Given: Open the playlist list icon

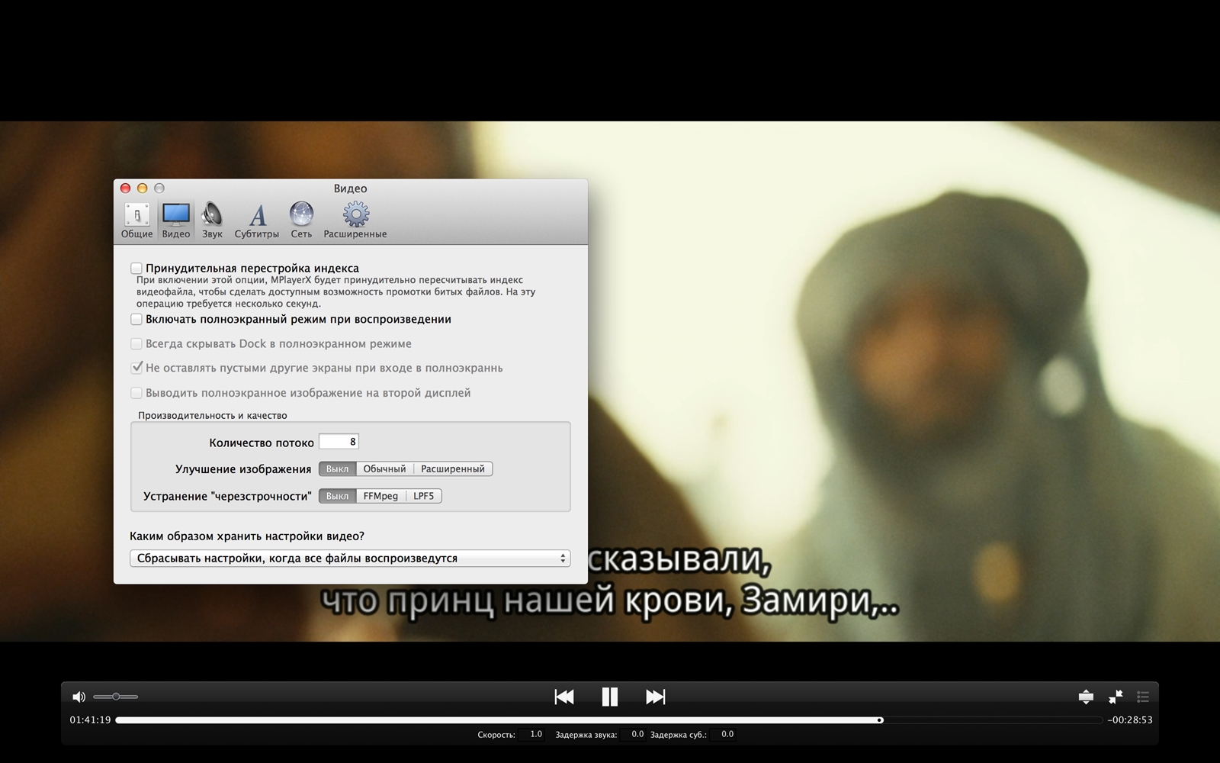Looking at the screenshot, I should 1142,697.
